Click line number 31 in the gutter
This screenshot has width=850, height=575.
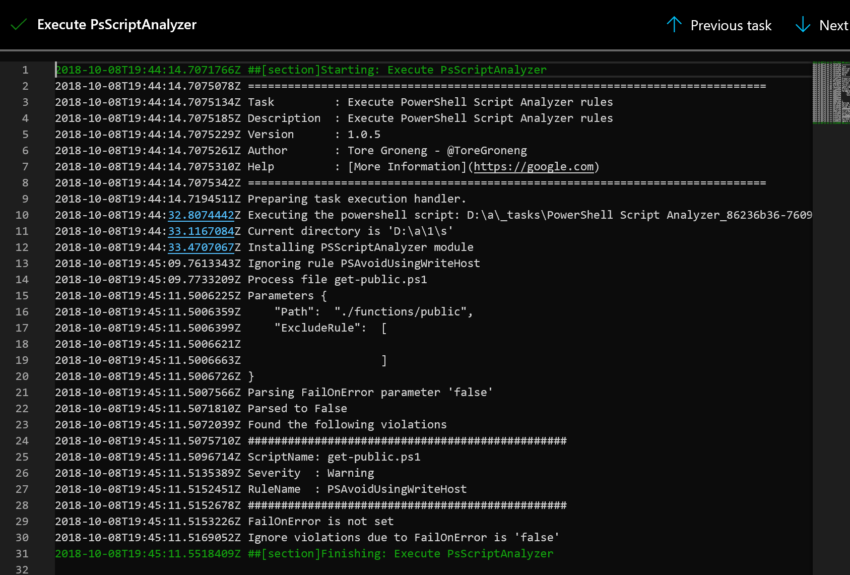click(22, 553)
